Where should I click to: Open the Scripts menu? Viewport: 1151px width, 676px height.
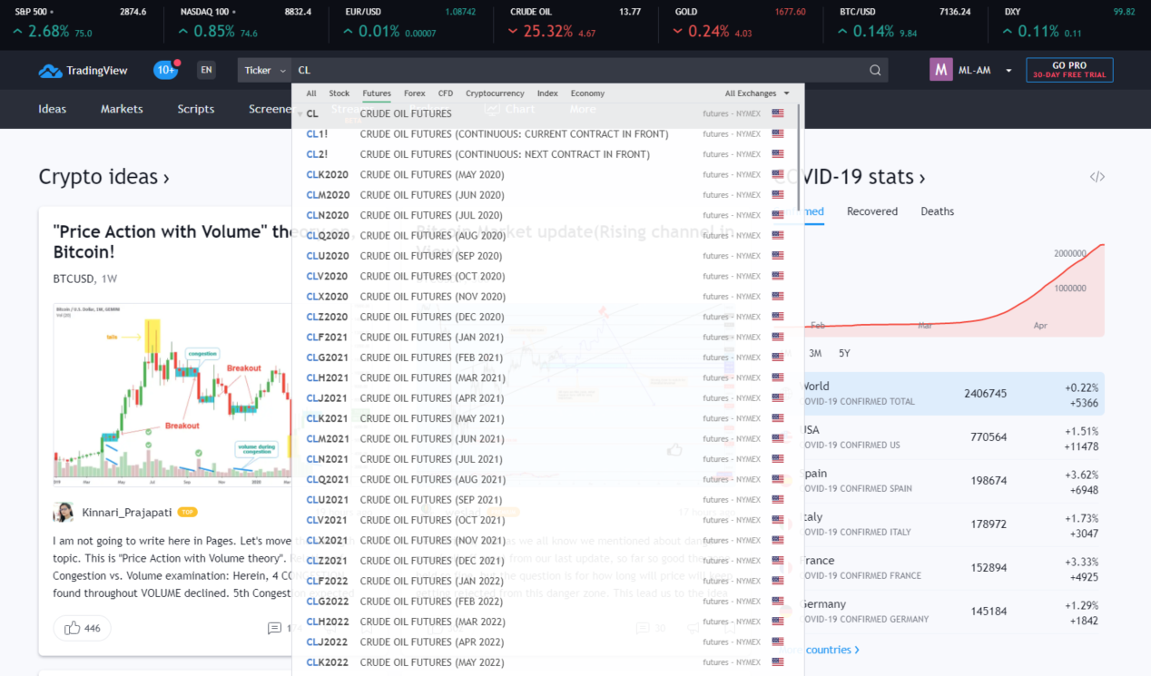click(196, 109)
